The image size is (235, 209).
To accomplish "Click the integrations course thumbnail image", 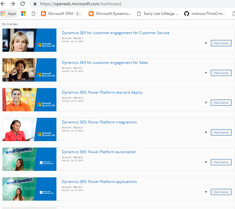I will click(x=29, y=129).
